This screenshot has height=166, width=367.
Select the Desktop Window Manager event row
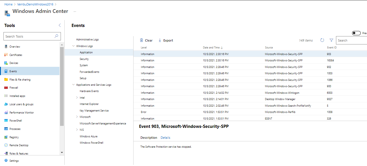point(250,99)
